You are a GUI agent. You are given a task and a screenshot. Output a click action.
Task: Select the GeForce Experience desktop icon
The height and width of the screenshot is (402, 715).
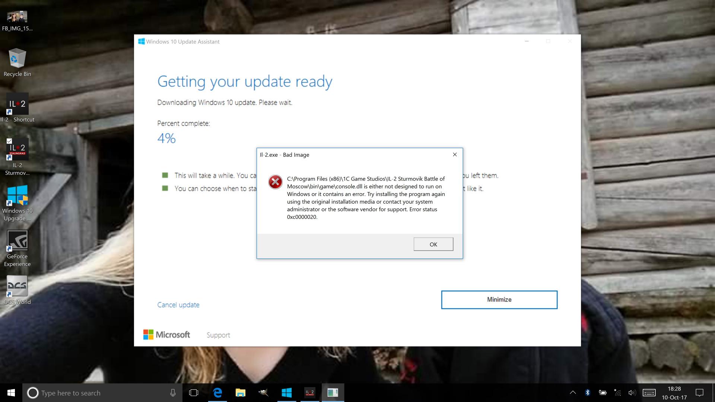click(17, 241)
